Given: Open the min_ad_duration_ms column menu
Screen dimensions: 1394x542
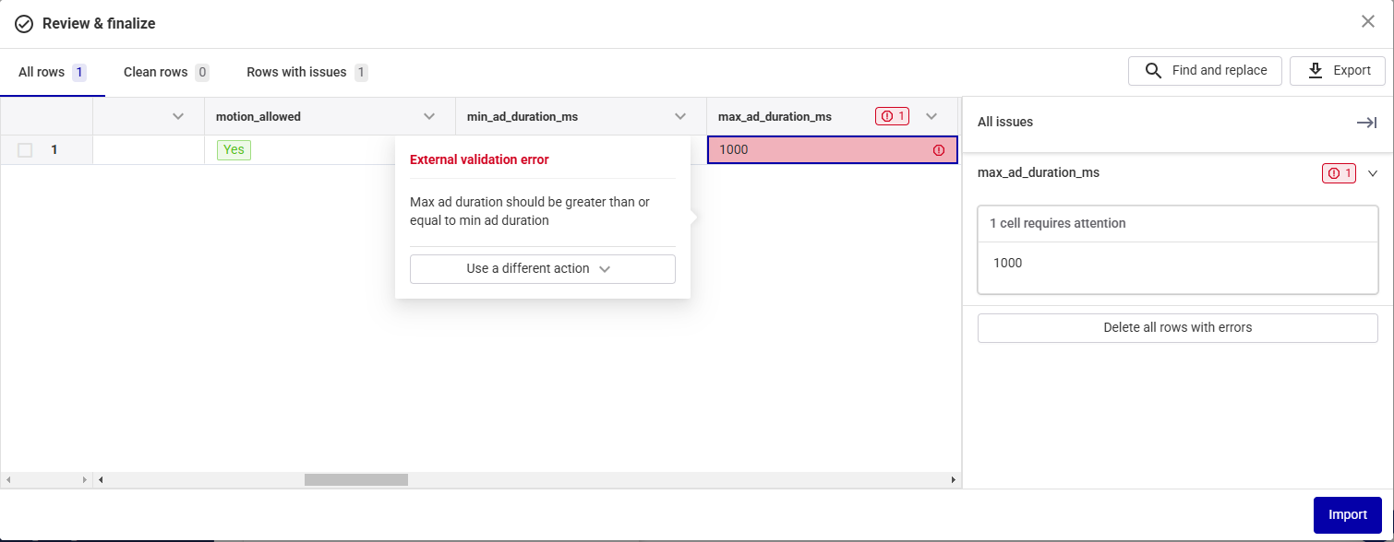Looking at the screenshot, I should (x=680, y=116).
